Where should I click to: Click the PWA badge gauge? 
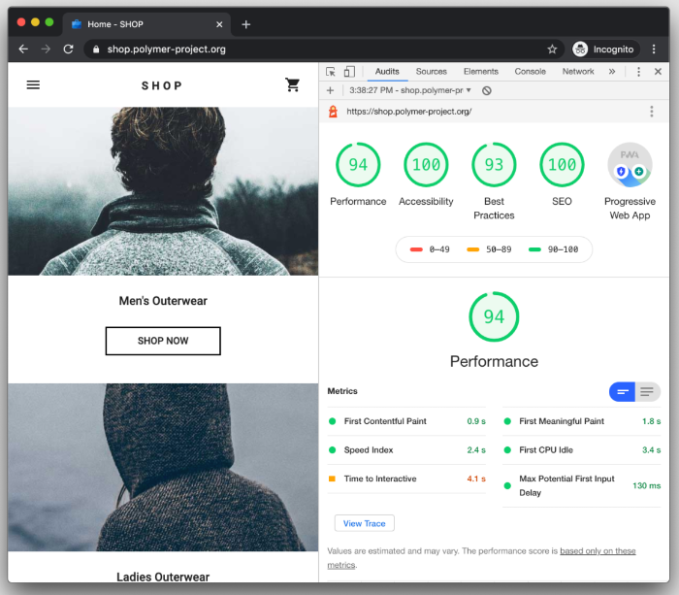click(630, 165)
